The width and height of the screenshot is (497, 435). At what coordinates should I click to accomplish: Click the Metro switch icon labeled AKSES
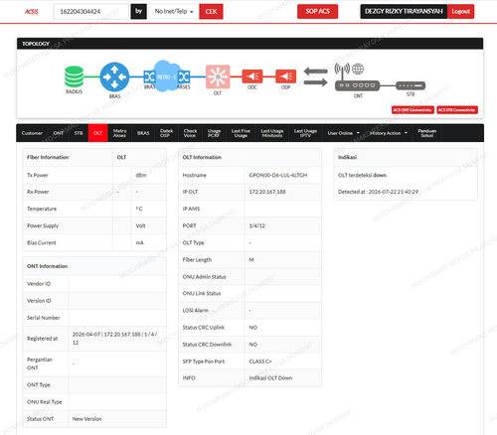click(184, 76)
